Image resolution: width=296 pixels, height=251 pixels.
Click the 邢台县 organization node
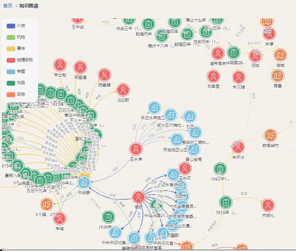[x=84, y=183]
